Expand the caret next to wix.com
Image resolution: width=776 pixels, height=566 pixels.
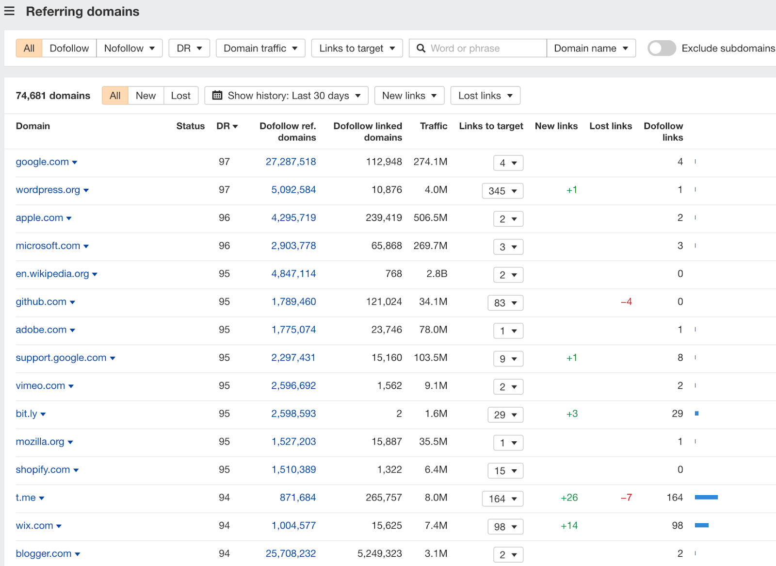click(59, 526)
